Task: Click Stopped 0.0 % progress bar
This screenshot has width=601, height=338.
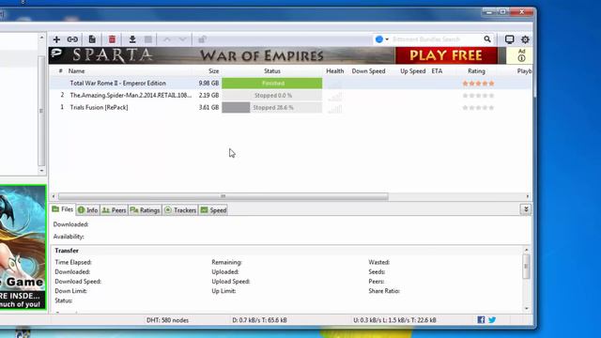Action: coord(272,96)
